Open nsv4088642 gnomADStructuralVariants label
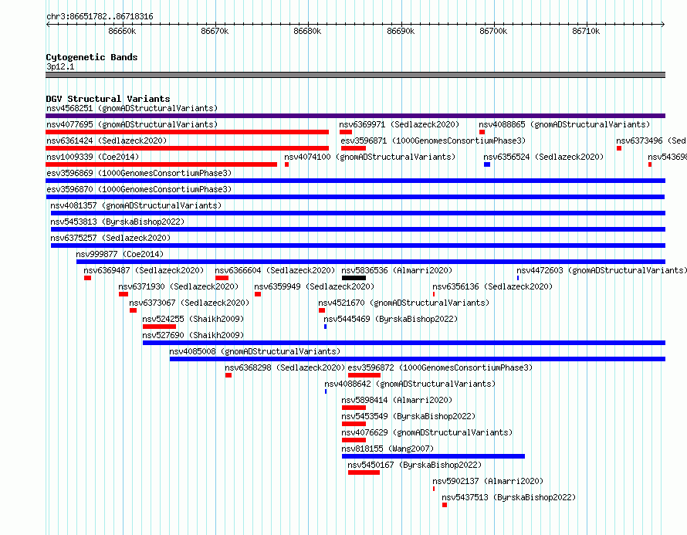 coord(410,384)
